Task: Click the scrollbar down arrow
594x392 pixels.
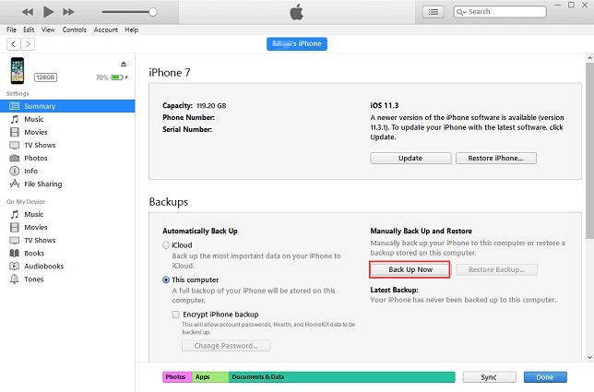Action: (589, 357)
